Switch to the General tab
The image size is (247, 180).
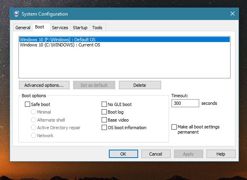23,28
